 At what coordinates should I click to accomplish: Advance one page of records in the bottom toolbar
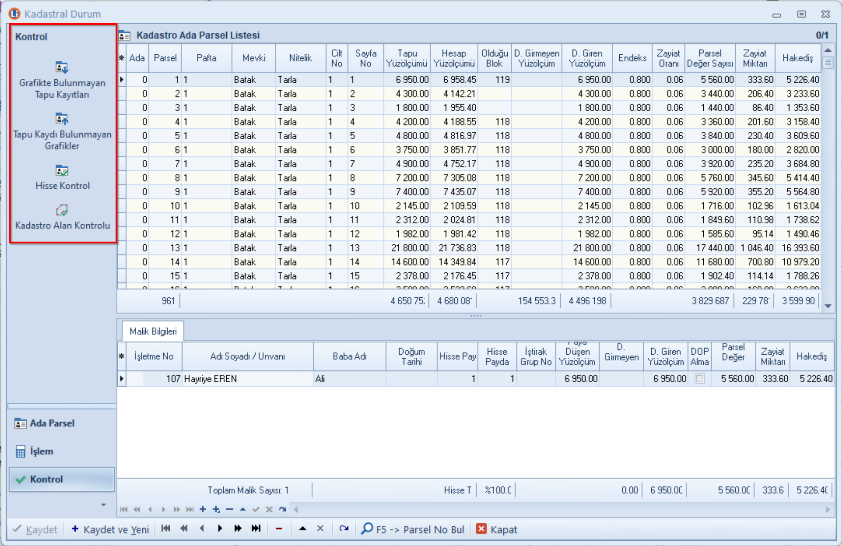coord(238,529)
